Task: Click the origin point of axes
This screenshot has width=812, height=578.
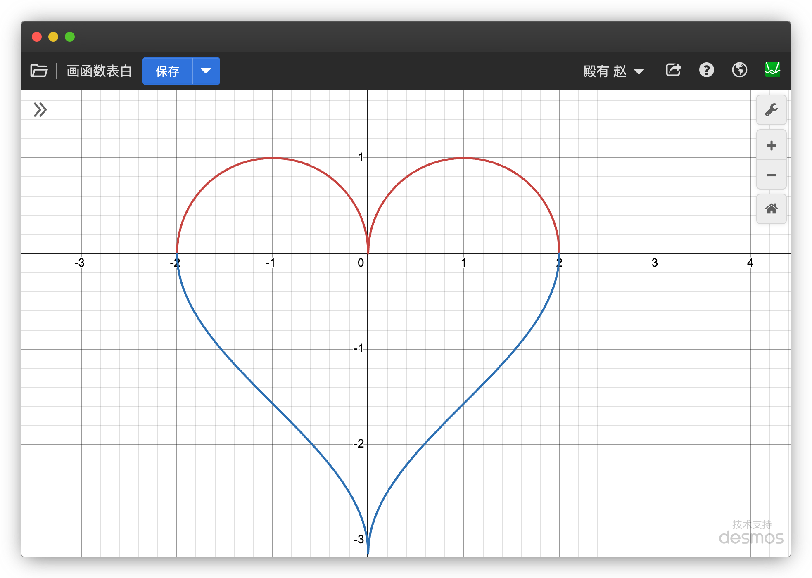Action: click(368, 253)
